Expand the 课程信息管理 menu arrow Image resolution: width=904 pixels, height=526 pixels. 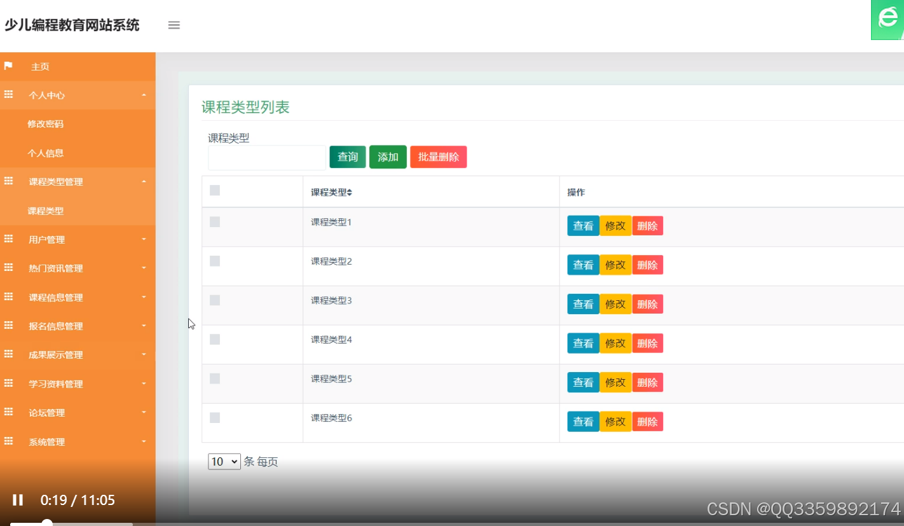[x=144, y=297]
